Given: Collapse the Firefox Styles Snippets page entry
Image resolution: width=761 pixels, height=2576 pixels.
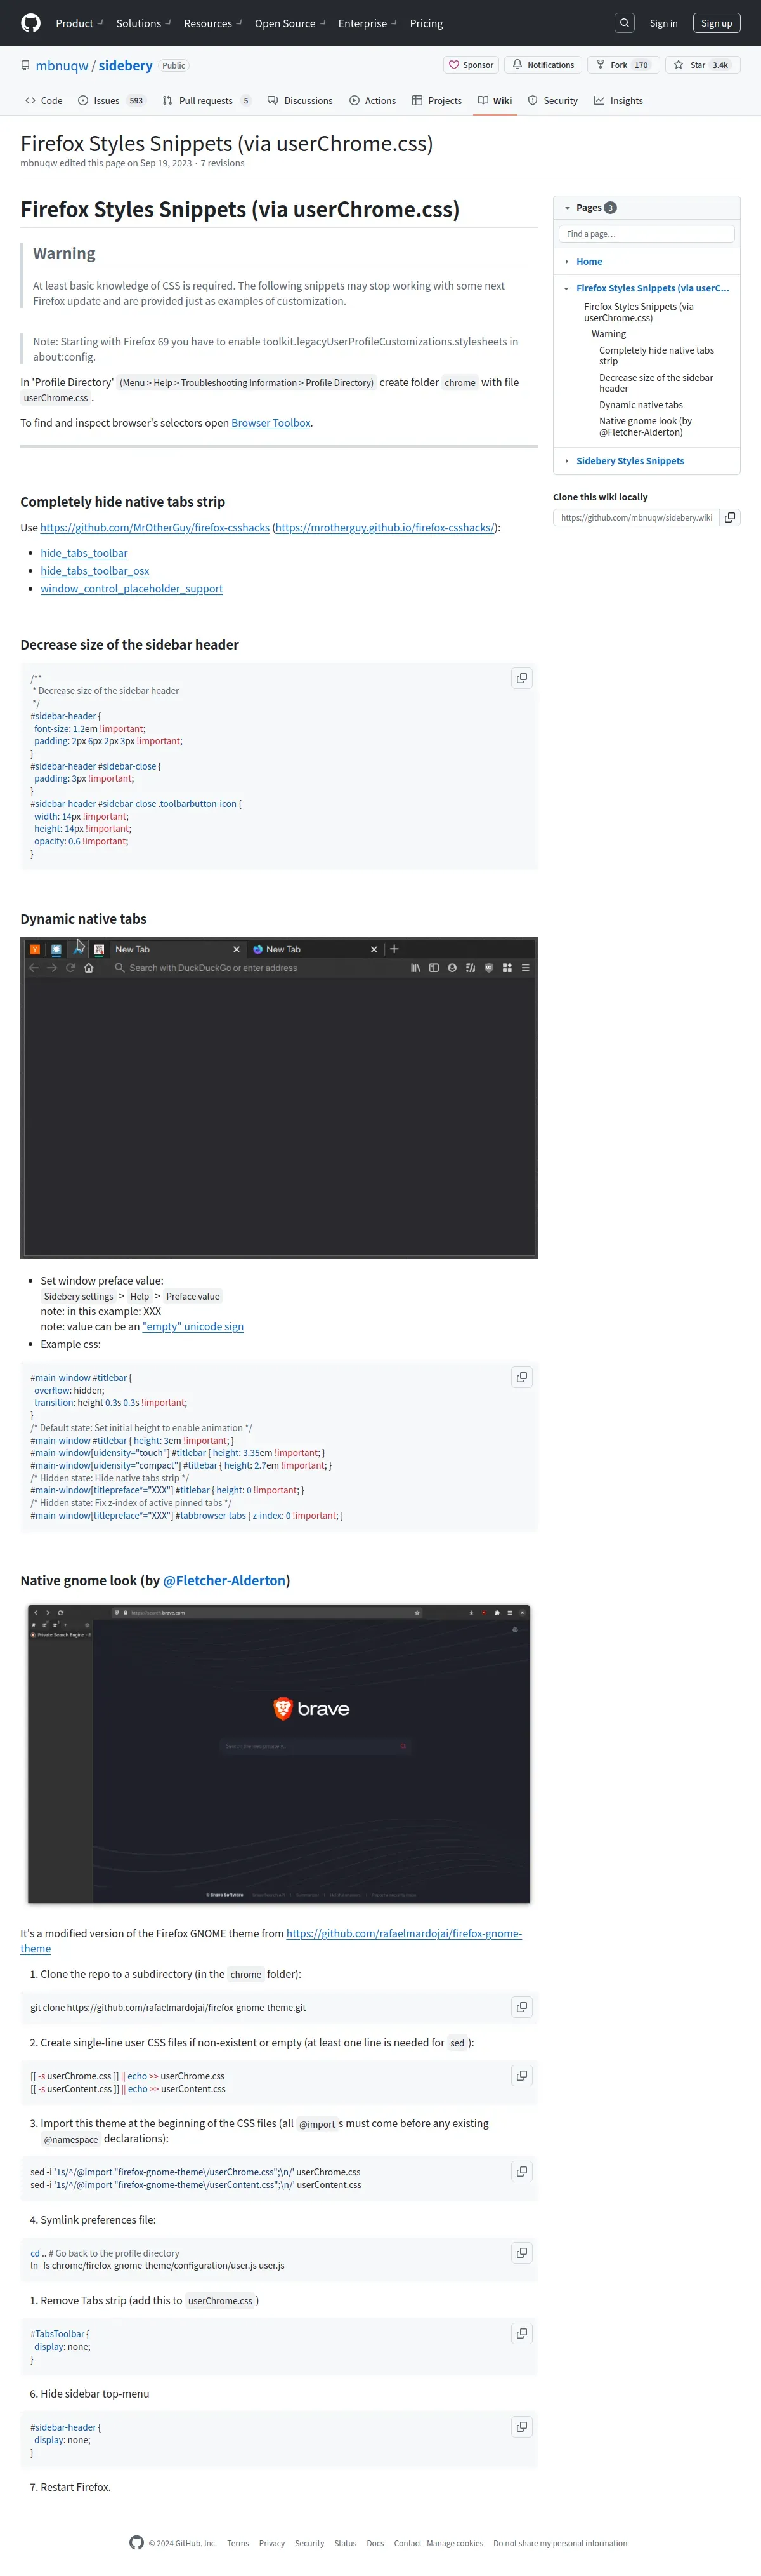Looking at the screenshot, I should (566, 288).
